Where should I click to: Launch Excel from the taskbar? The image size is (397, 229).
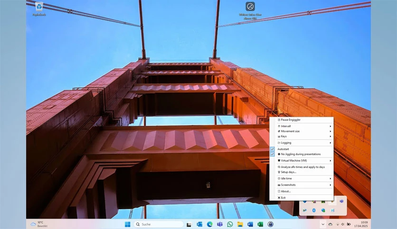[x=260, y=224]
